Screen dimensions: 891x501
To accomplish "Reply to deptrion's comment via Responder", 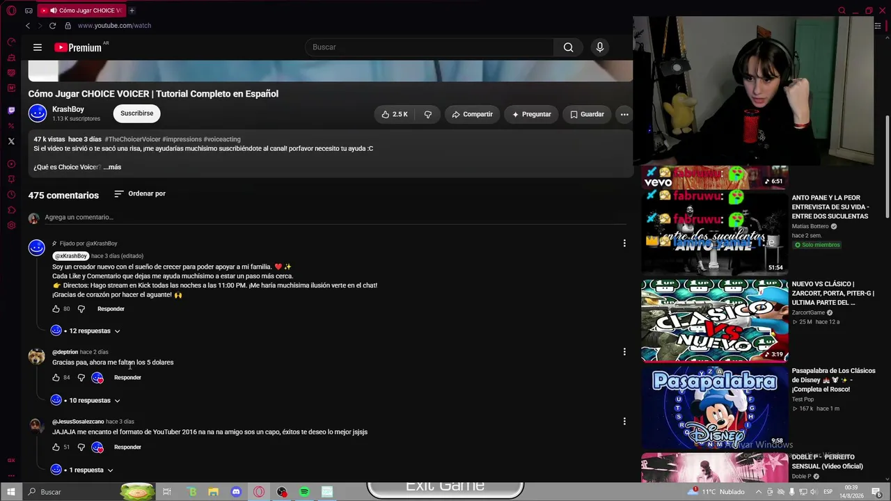I will [127, 378].
